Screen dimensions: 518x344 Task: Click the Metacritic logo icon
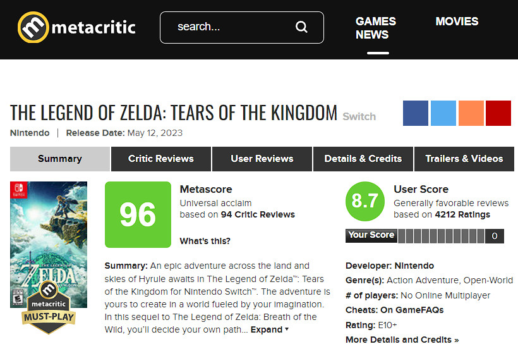[x=33, y=27]
